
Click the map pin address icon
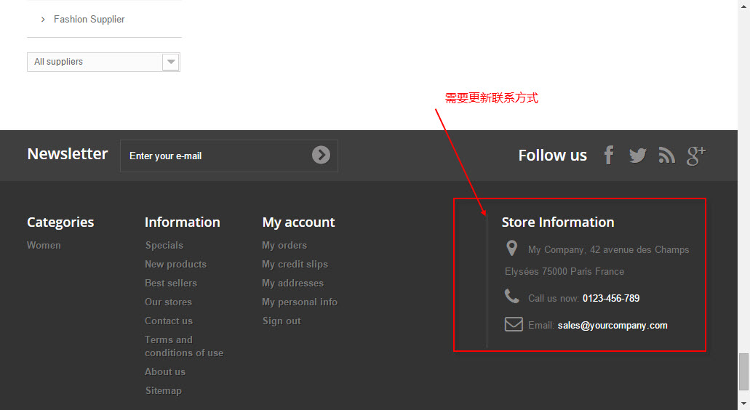point(511,249)
